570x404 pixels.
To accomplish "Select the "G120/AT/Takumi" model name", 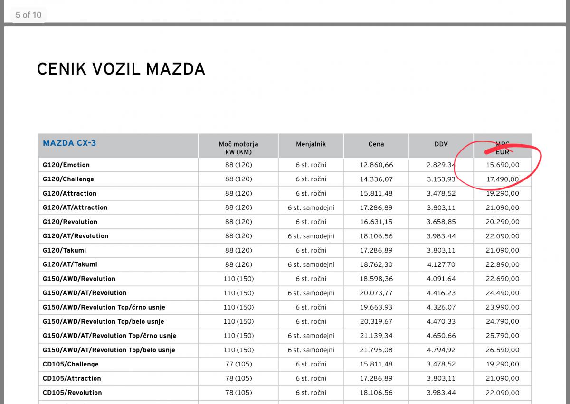I will click(70, 264).
